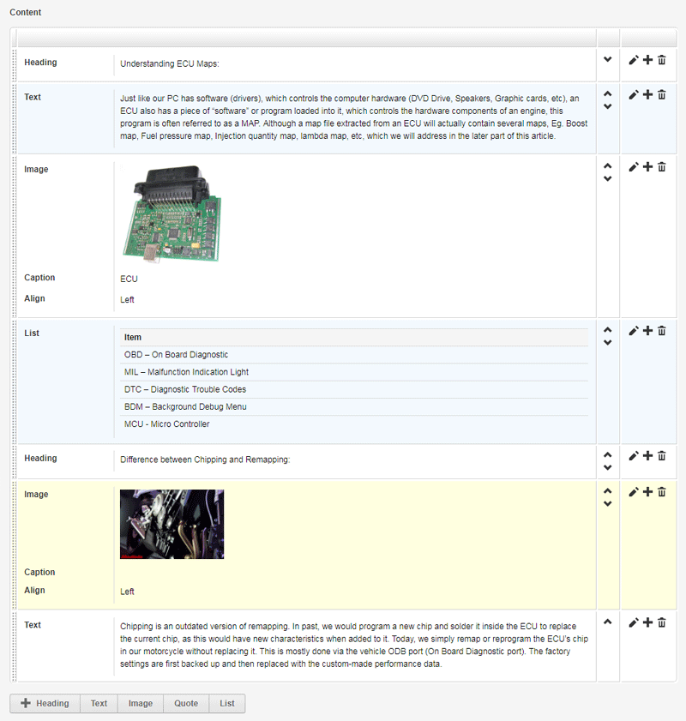
Task: Edit the 'Understanding ECU Maps' heading row
Action: (634, 60)
